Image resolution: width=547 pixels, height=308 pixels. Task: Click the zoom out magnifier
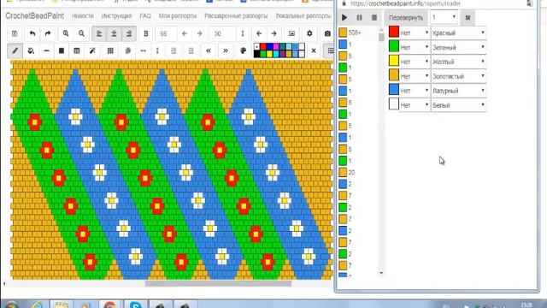tap(81, 33)
